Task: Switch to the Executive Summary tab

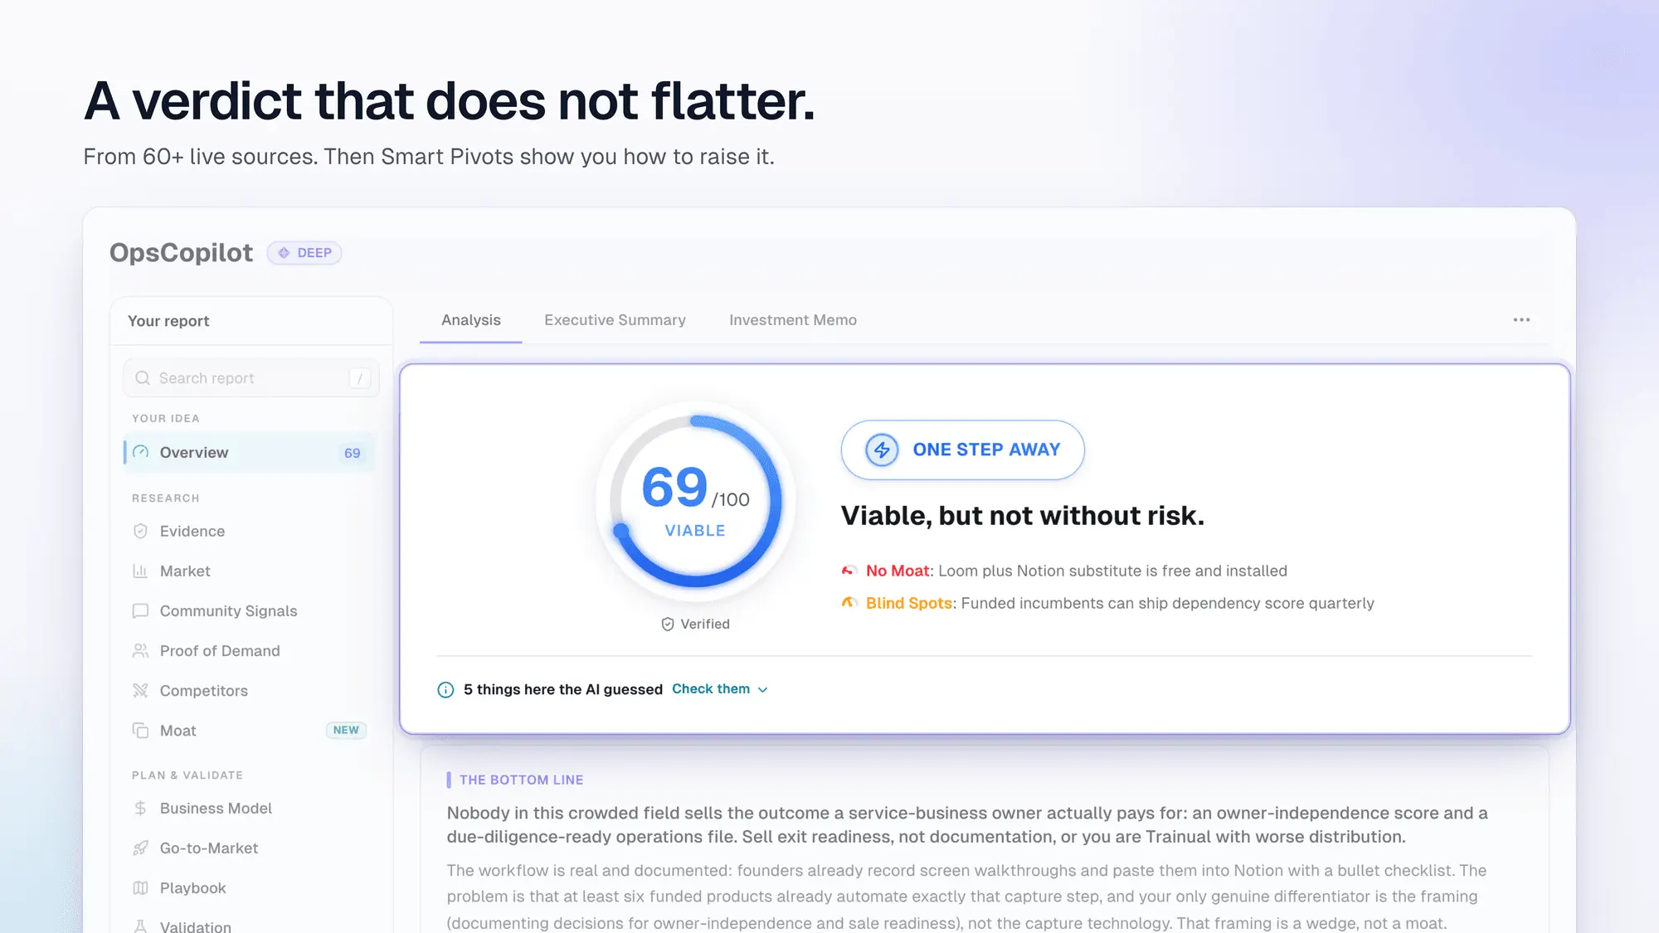Action: pyautogui.click(x=615, y=320)
